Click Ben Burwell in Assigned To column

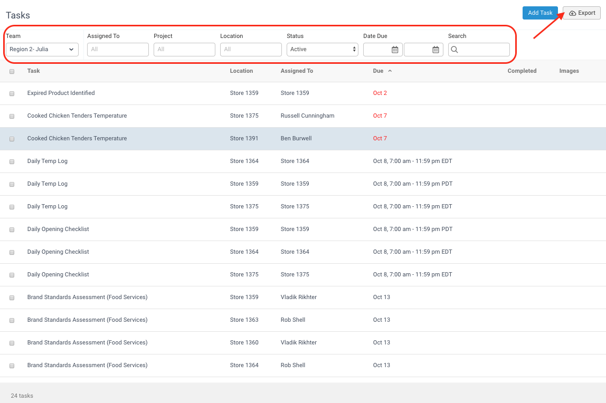click(x=296, y=138)
